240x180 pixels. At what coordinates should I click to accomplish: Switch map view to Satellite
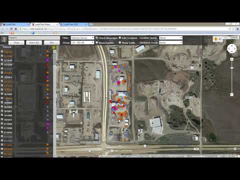click(234, 38)
